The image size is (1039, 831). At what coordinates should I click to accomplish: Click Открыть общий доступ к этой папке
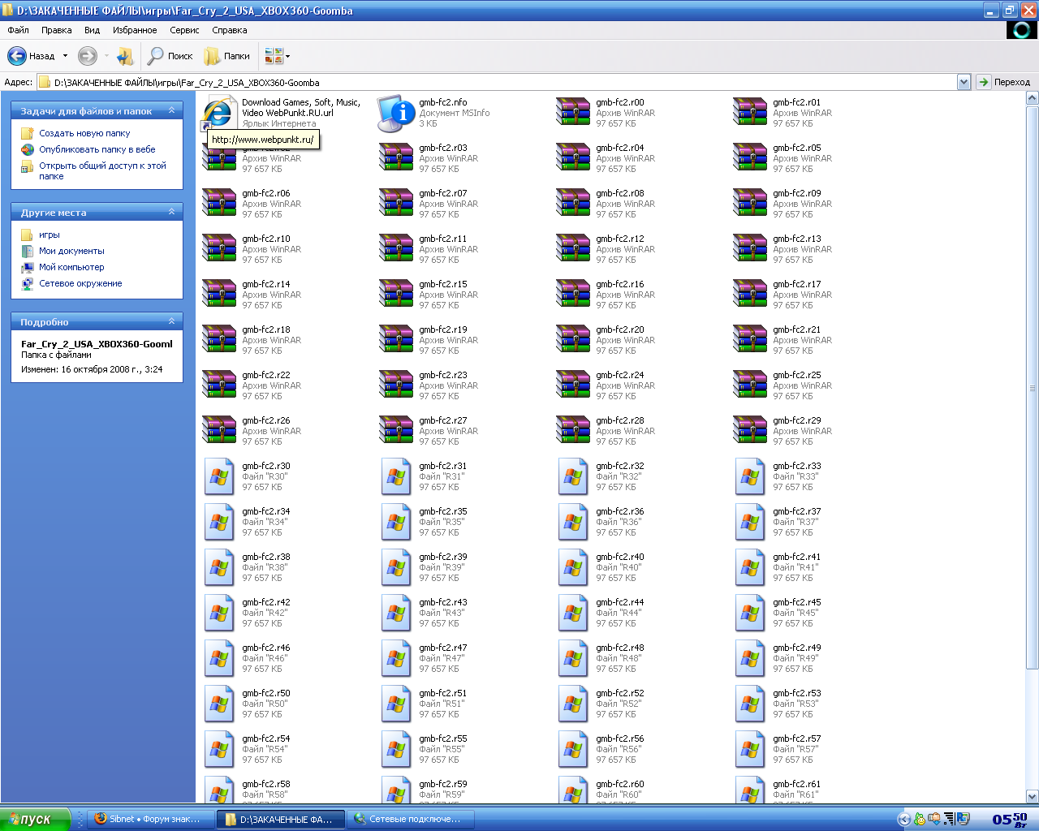[102, 170]
